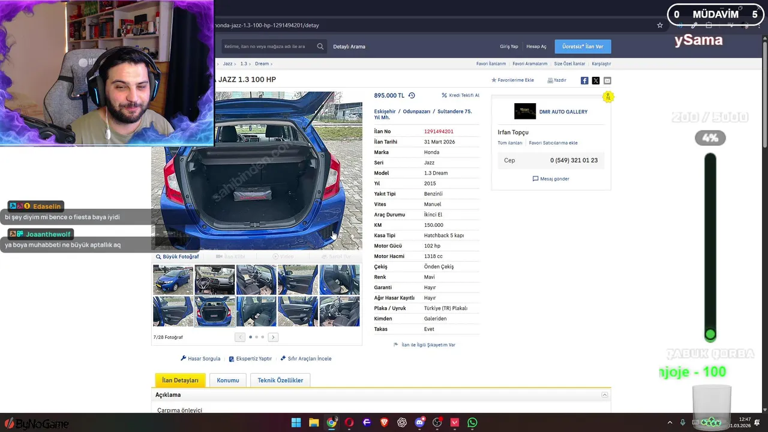Bookmark this page with the star icon
768x432 pixels.
click(660, 25)
